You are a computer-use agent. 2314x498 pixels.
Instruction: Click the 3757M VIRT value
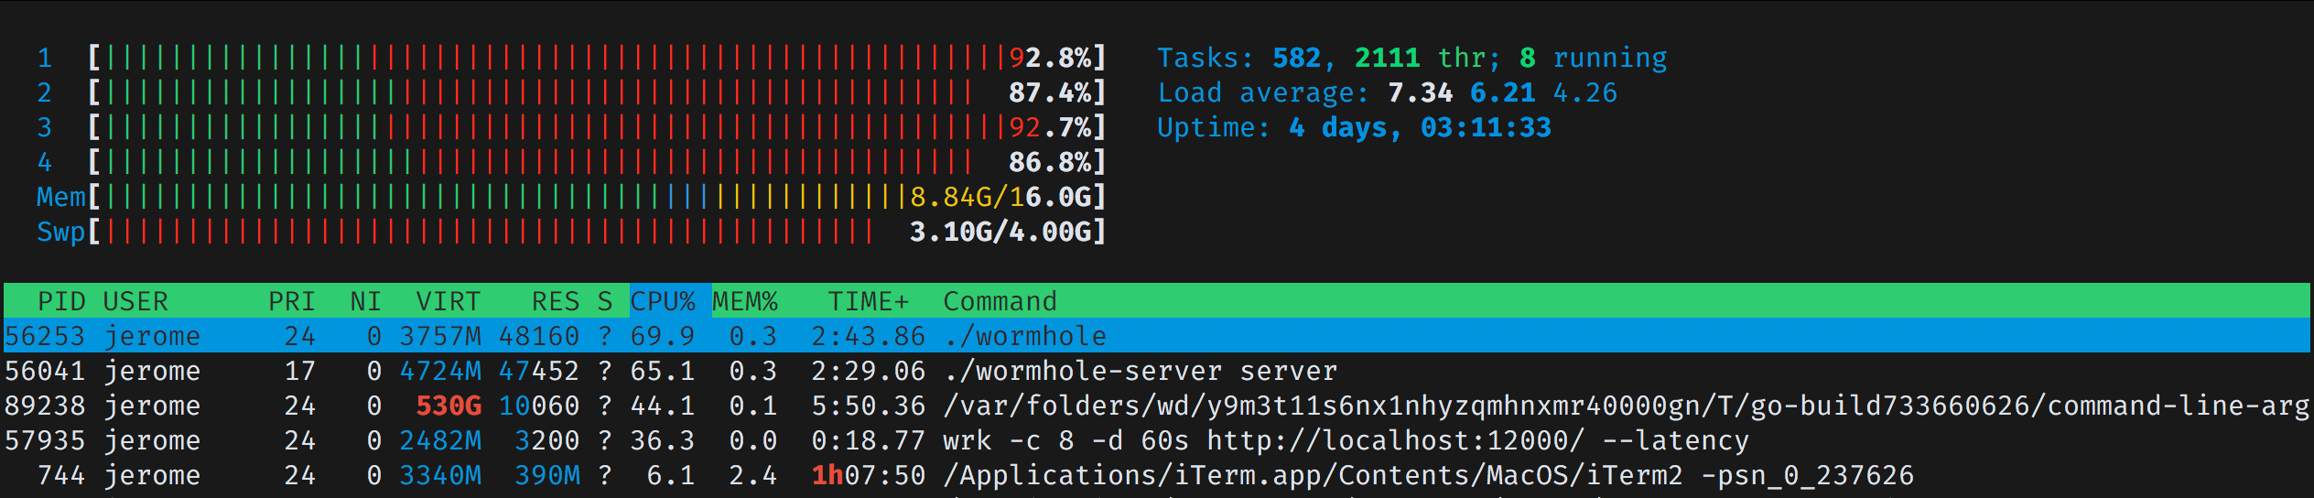click(440, 336)
